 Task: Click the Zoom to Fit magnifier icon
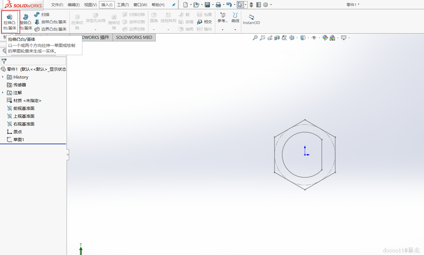[255, 38]
